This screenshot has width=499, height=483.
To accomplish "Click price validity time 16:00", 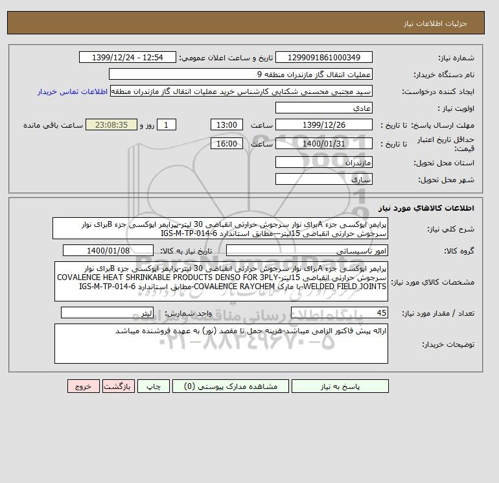I will (x=227, y=143).
